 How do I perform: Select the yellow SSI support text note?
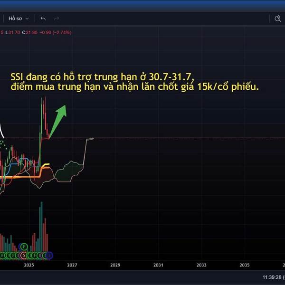click(135, 82)
